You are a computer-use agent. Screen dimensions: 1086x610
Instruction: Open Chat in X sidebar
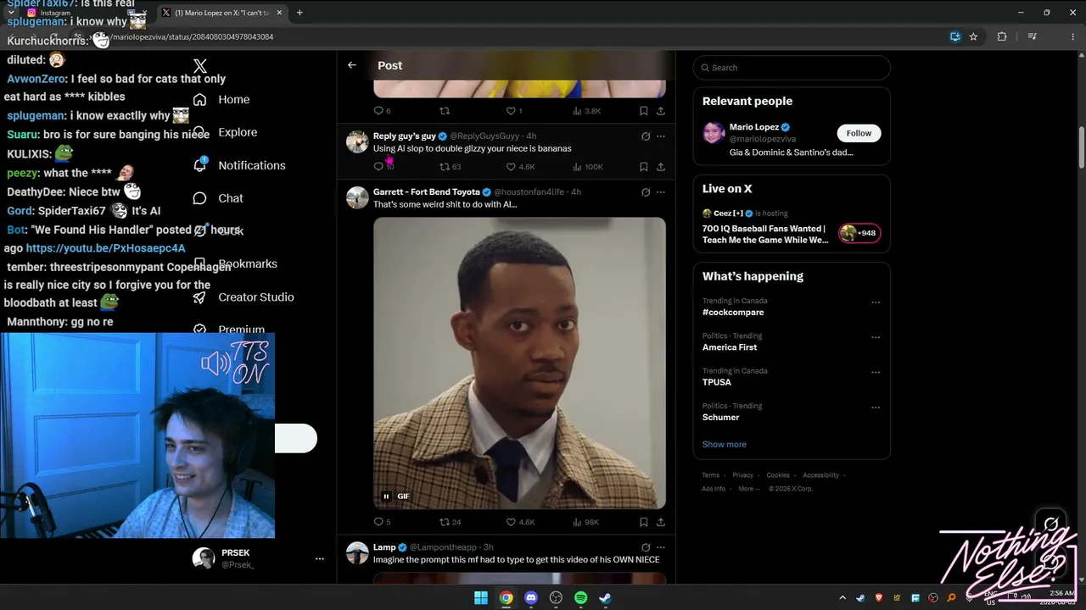(x=218, y=198)
